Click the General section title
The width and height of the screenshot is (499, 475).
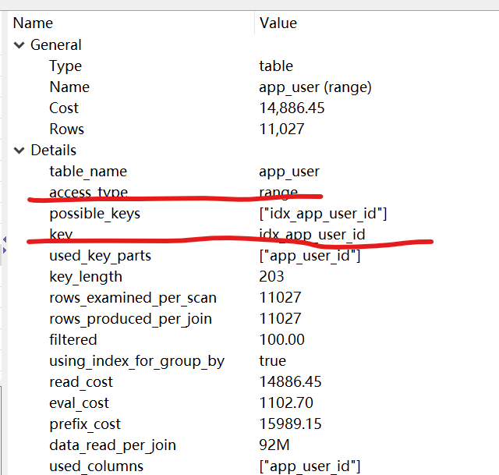tap(55, 45)
